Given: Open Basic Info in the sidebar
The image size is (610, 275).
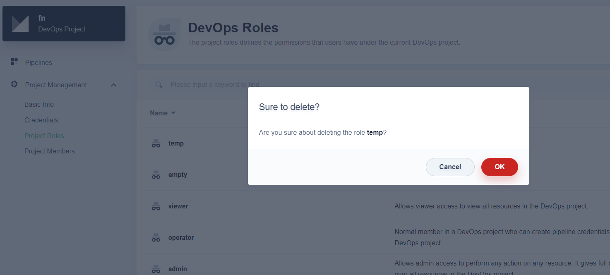Looking at the screenshot, I should click(x=39, y=104).
